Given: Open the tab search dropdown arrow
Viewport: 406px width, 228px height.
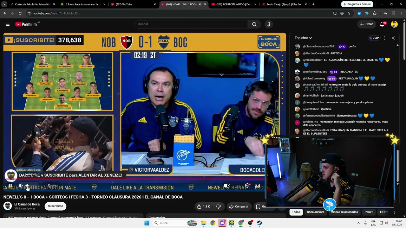Looking at the screenshot, I should pyautogui.click(x=4, y=4).
